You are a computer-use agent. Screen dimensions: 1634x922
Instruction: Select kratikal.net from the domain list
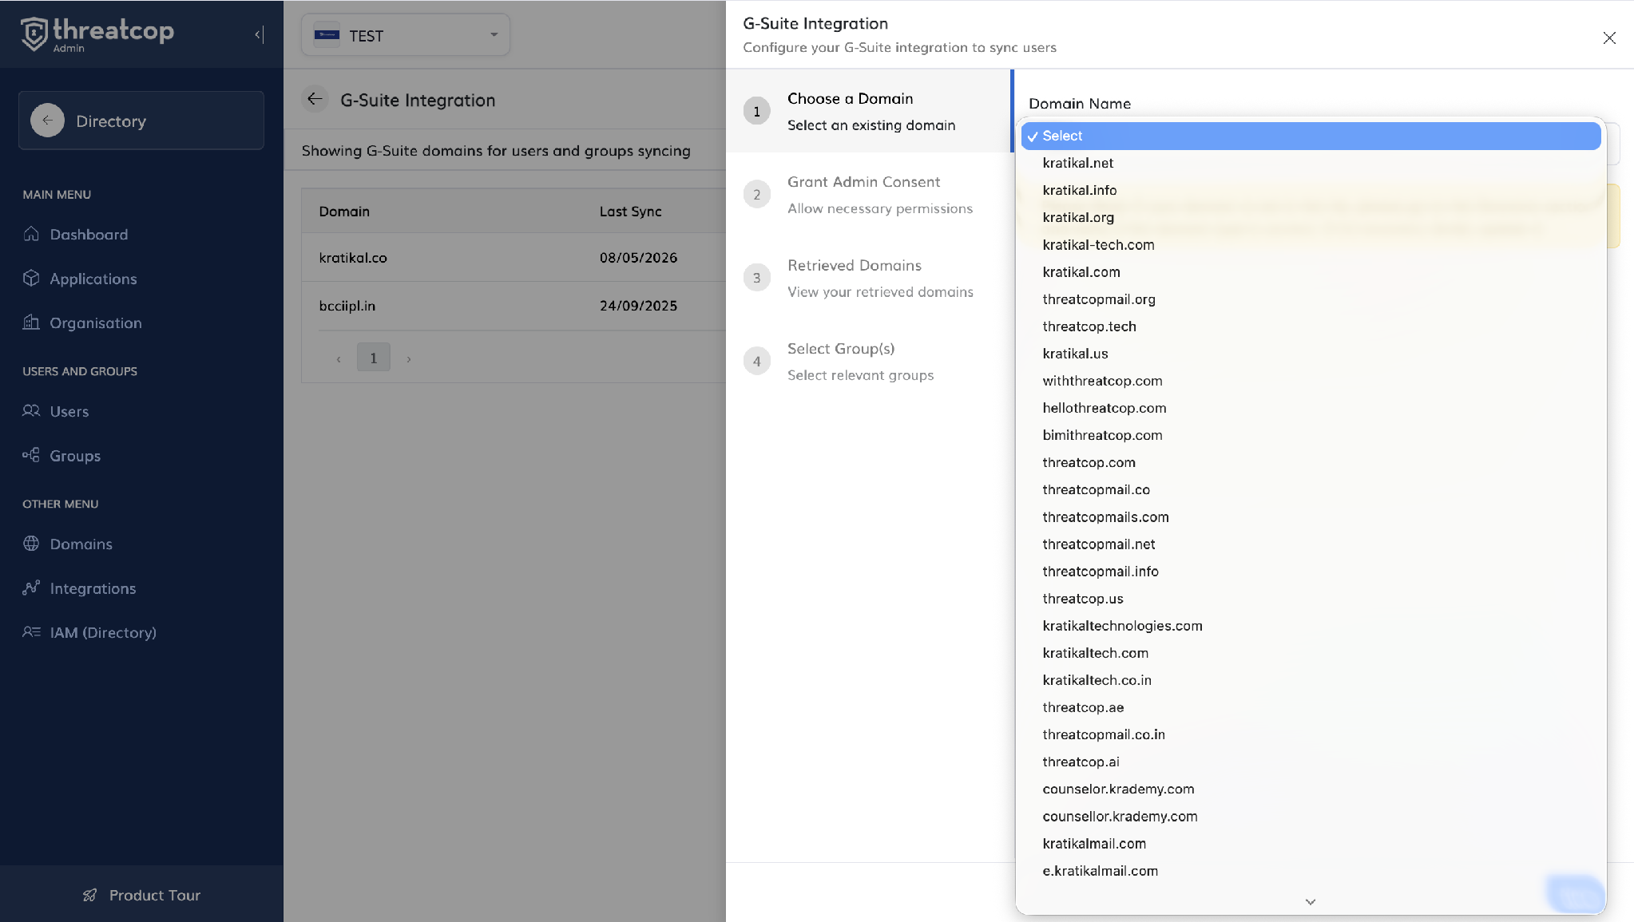coord(1311,163)
